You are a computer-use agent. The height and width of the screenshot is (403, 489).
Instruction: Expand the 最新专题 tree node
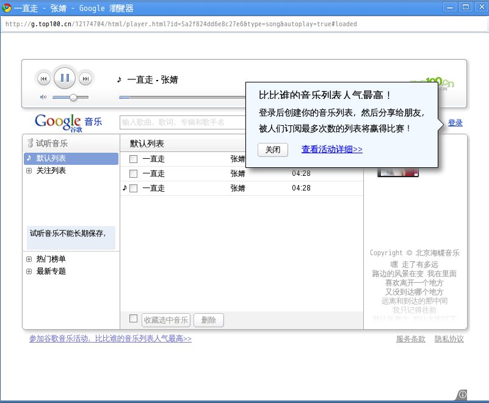click(29, 271)
